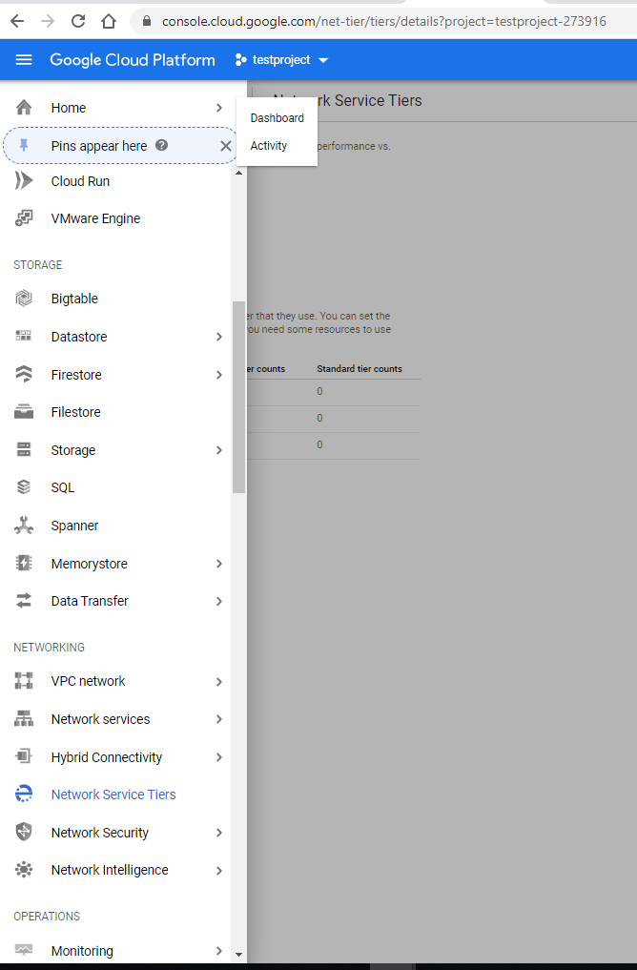
Task: Open the testproject dropdown arrow
Action: point(323,60)
